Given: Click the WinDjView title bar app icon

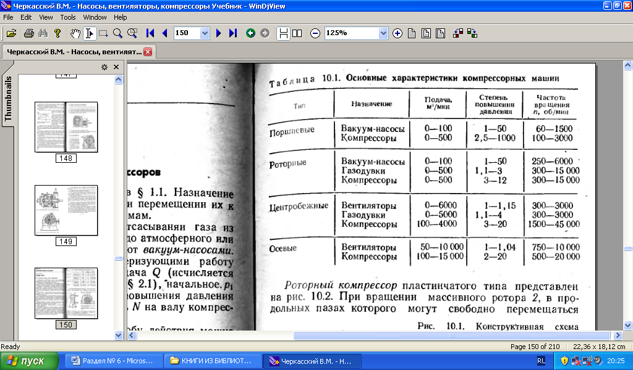Looking at the screenshot, I should pyautogui.click(x=6, y=6).
